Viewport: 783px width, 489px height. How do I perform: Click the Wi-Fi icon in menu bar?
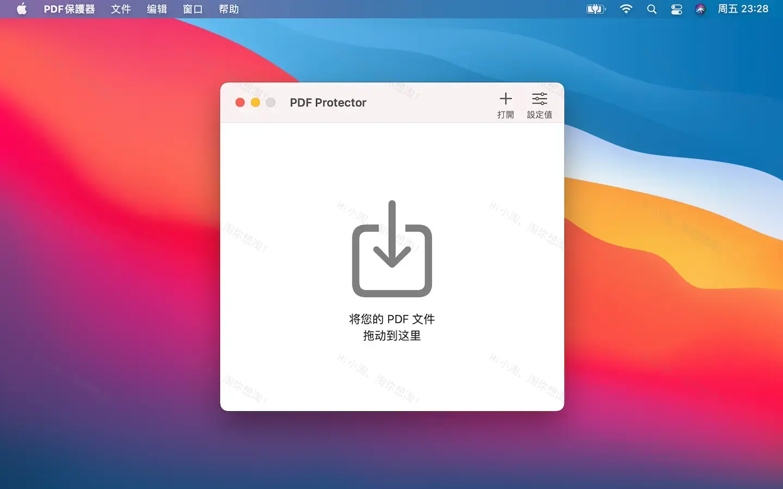(626, 9)
